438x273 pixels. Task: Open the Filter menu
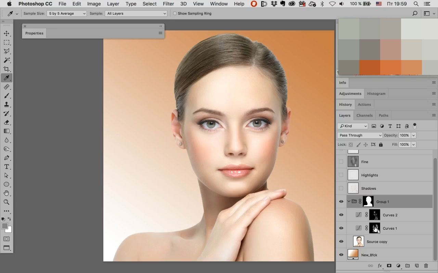(168, 4)
